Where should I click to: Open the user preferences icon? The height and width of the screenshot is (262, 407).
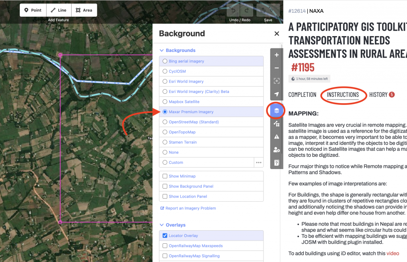(276, 150)
